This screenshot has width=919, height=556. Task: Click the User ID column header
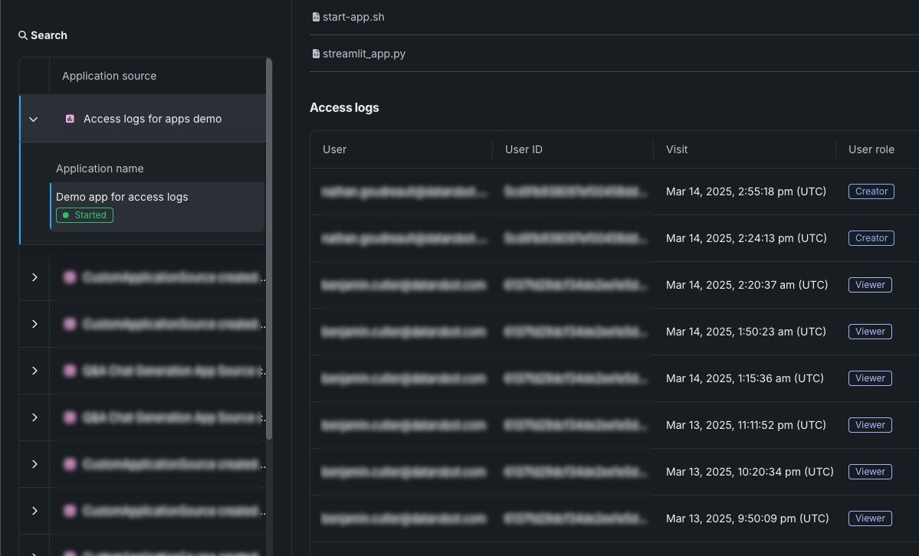[x=524, y=149]
